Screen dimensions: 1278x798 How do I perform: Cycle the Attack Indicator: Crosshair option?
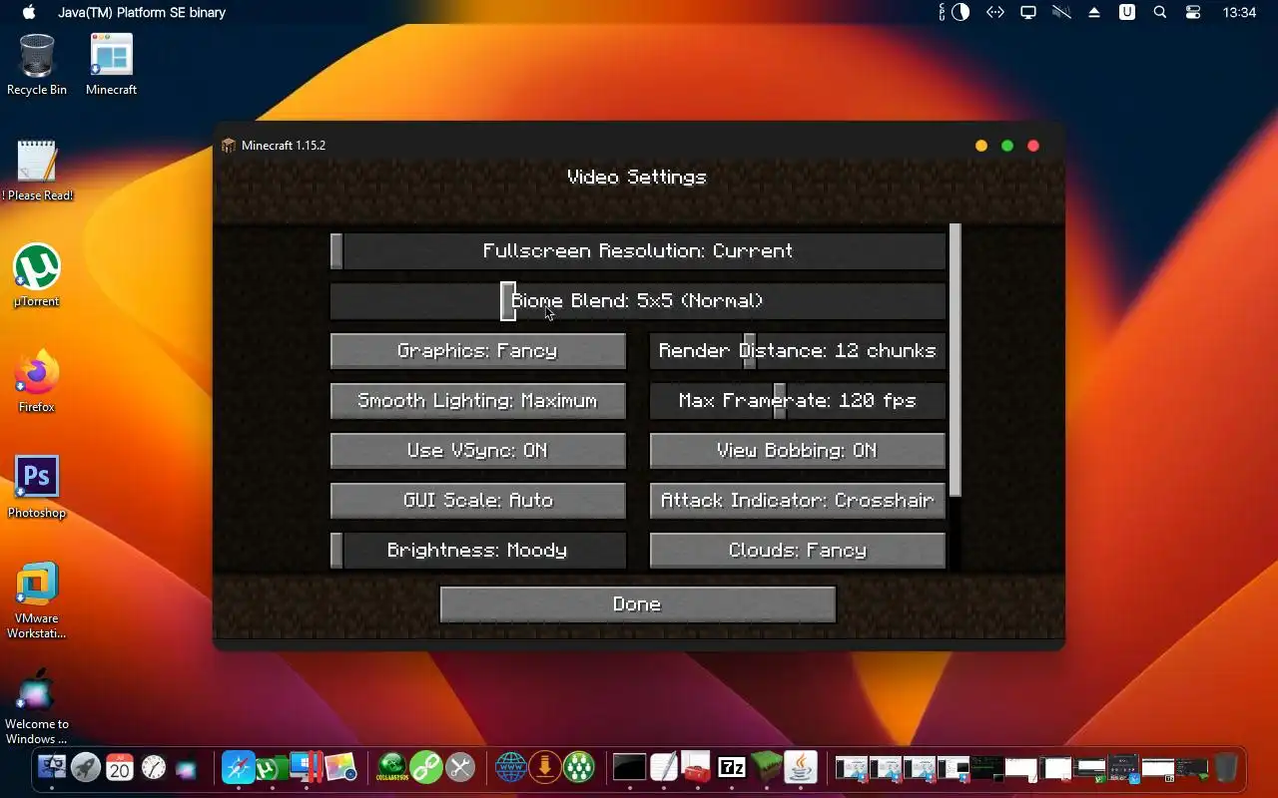pos(798,501)
